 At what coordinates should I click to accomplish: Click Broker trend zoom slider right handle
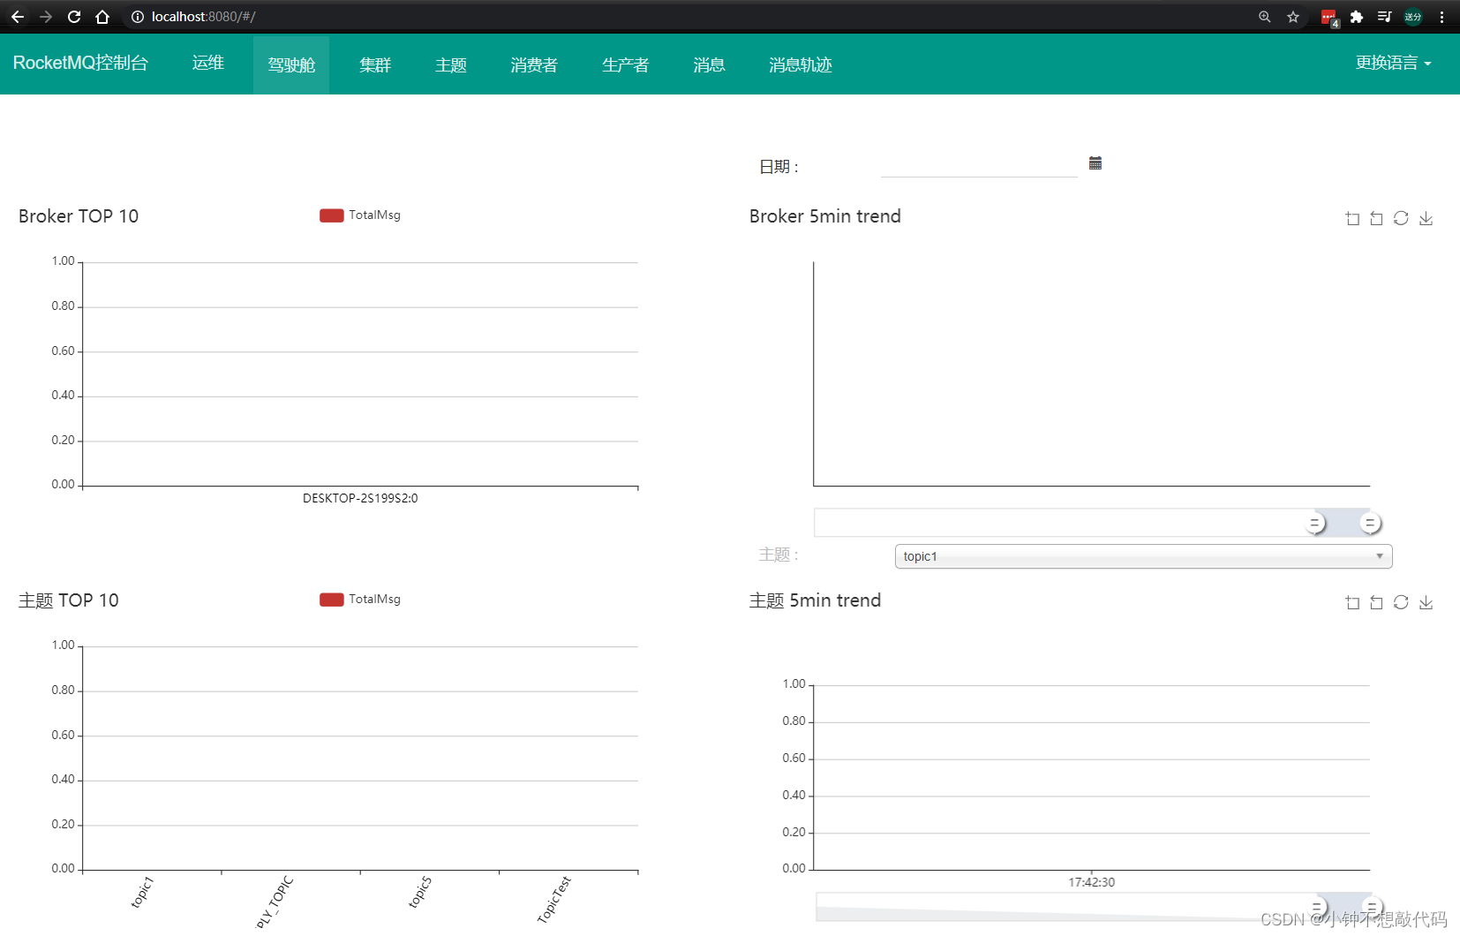tap(1370, 523)
